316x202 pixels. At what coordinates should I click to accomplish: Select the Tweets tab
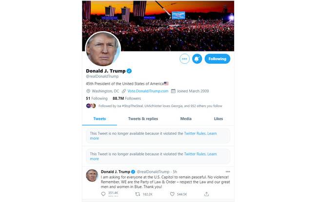pyautogui.click(x=99, y=119)
